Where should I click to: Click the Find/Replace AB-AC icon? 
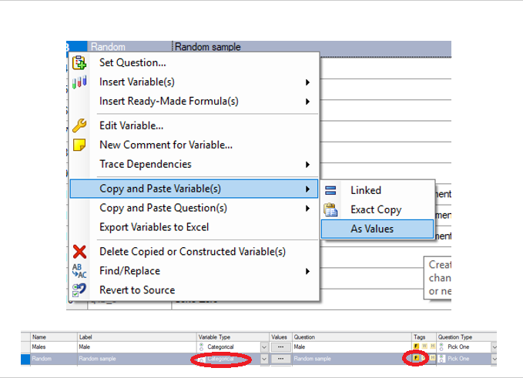tap(79, 271)
